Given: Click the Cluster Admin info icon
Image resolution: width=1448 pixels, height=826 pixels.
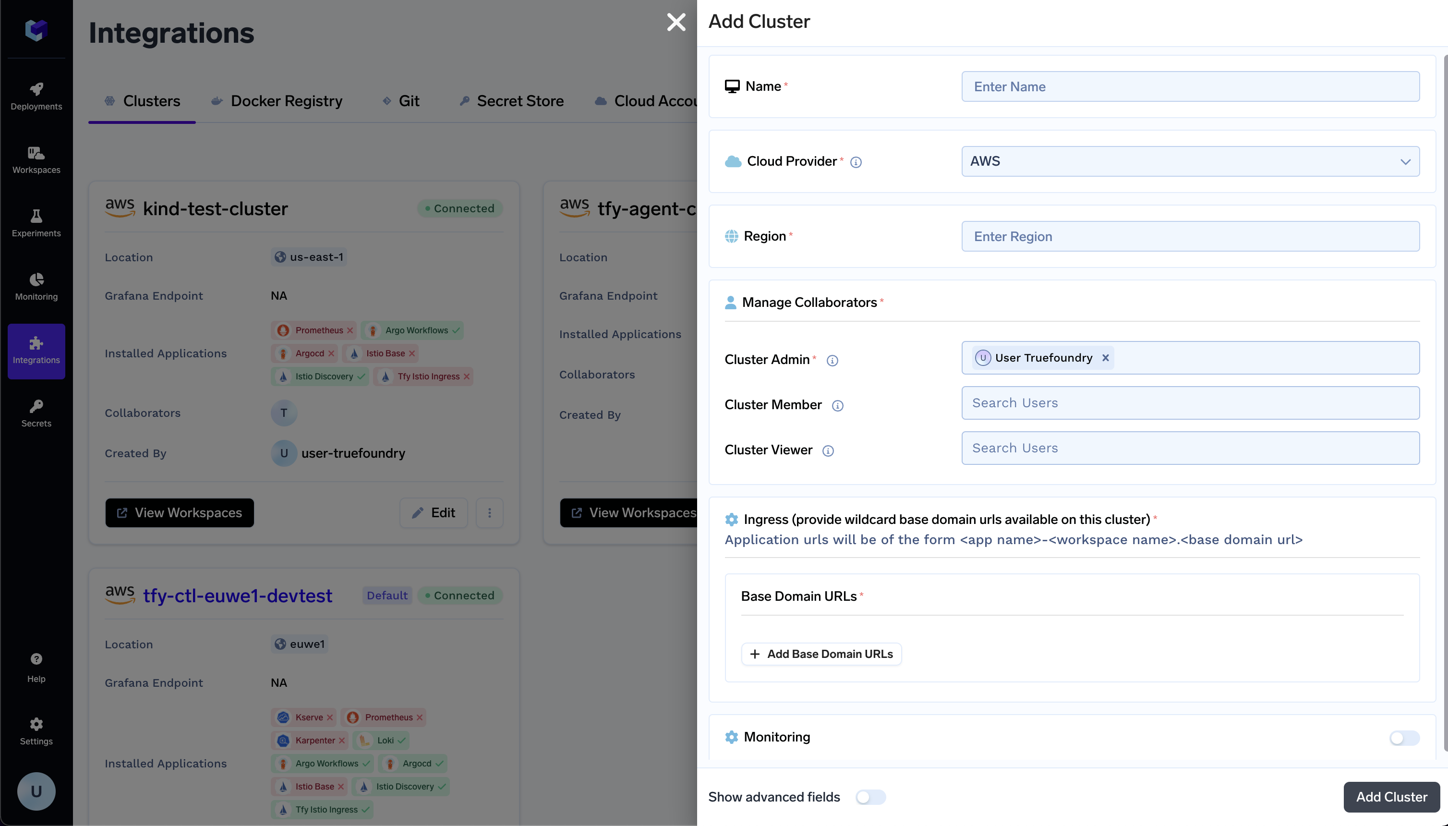Looking at the screenshot, I should [x=832, y=361].
